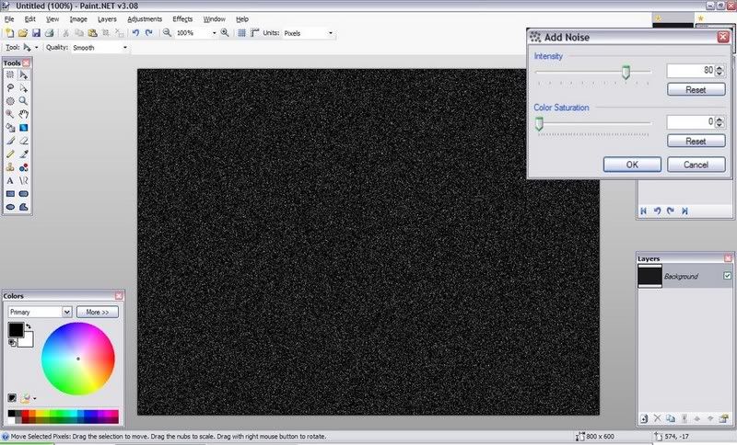Open the Units Pixels dropdown
This screenshot has width=737, height=445.
331,33
